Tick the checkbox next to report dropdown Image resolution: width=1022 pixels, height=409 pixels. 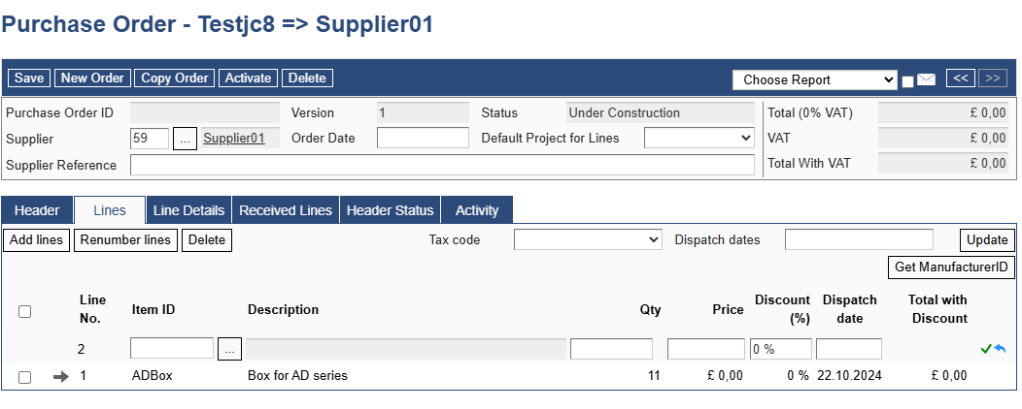click(908, 81)
